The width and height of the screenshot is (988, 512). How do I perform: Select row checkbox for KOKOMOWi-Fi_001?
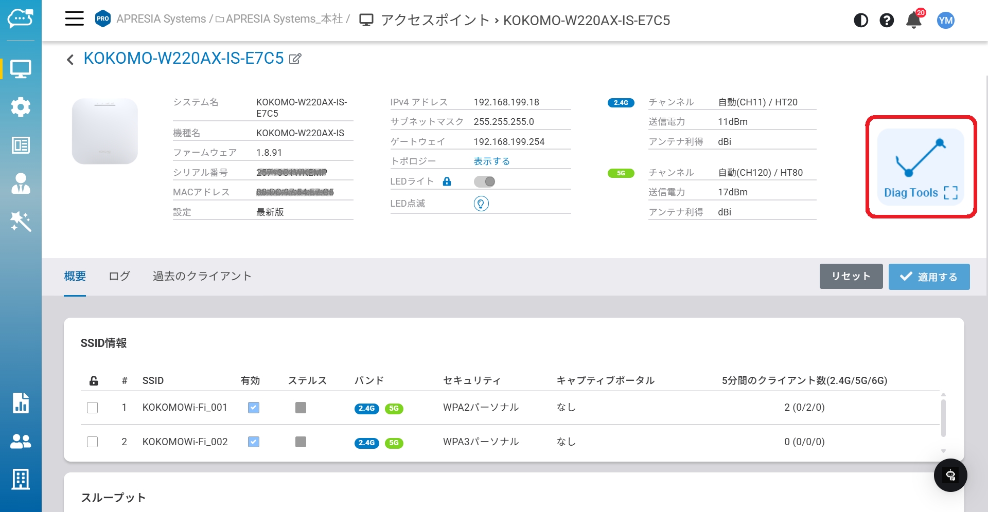tap(93, 408)
